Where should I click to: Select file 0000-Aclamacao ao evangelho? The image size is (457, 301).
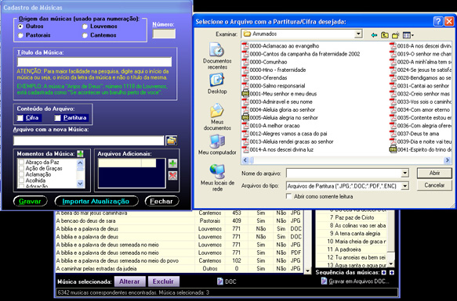point(281,46)
